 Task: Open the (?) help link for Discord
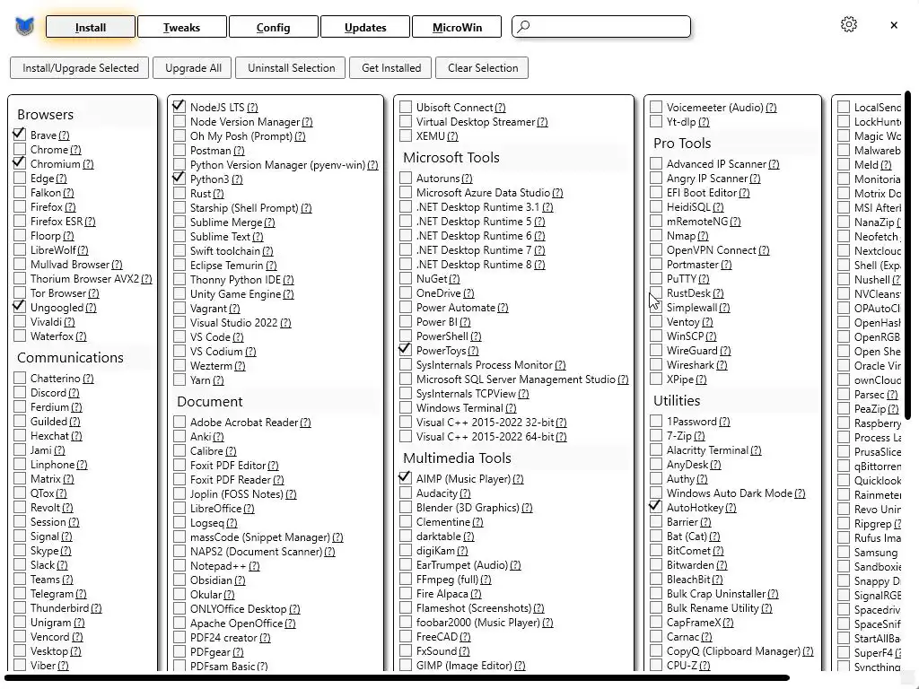[74, 393]
